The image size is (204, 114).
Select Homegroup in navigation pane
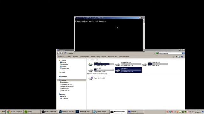[x=64, y=77]
